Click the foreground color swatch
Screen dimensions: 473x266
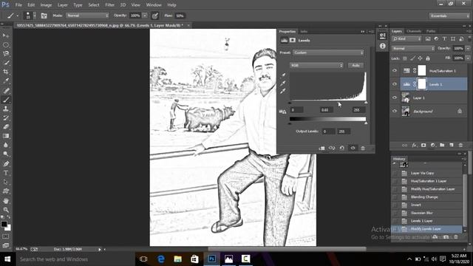(4, 224)
